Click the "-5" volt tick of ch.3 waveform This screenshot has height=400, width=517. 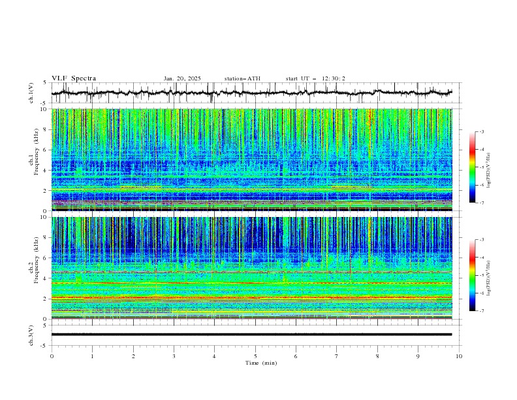coord(44,346)
